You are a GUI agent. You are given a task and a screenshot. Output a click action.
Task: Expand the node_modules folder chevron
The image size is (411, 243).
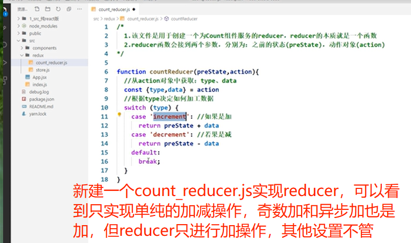tap(18, 26)
